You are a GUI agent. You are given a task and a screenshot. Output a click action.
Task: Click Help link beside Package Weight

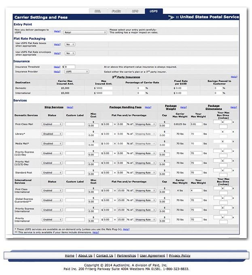pyautogui.click(x=183, y=107)
